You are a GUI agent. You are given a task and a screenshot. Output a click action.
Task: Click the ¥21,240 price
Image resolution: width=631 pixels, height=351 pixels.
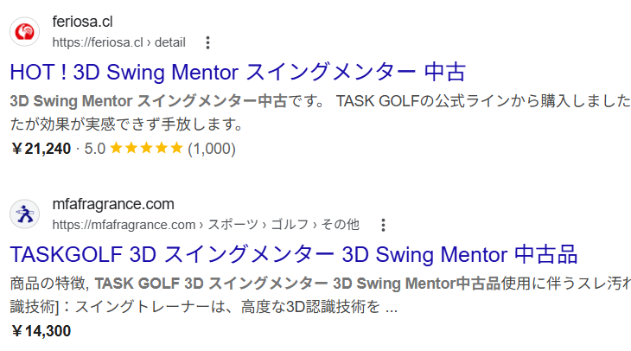tap(41, 149)
